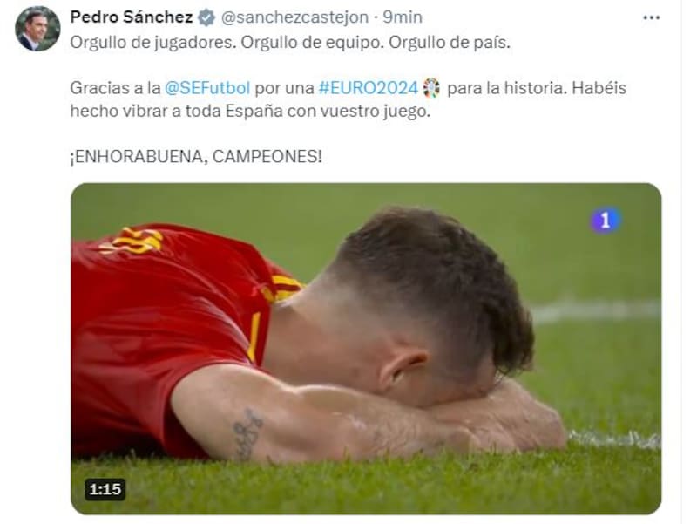Open the 9min timestamp link

403,17
